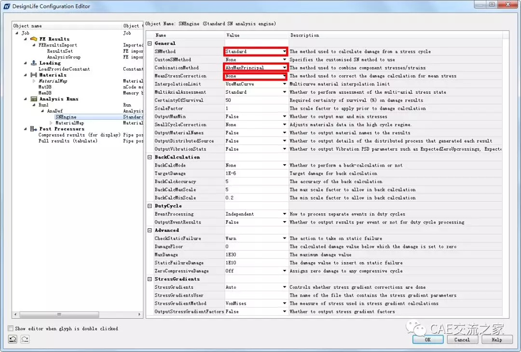Image resolution: width=521 pixels, height=352 pixels.
Task: Select the AnalysisGroup tree item
Action: pyautogui.click(x=64, y=57)
